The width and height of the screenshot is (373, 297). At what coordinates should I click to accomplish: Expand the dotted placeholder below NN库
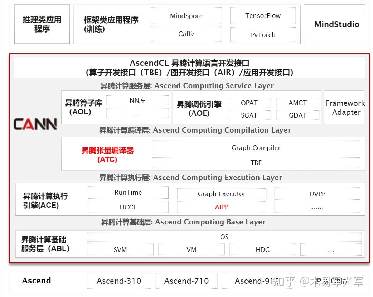click(x=137, y=113)
